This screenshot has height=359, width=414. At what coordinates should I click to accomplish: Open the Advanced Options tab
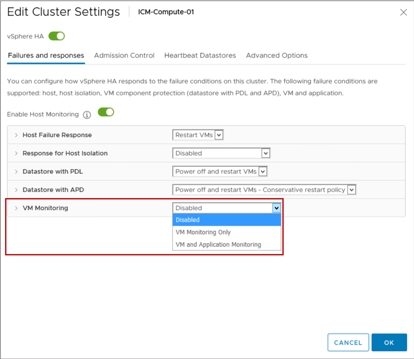277,55
